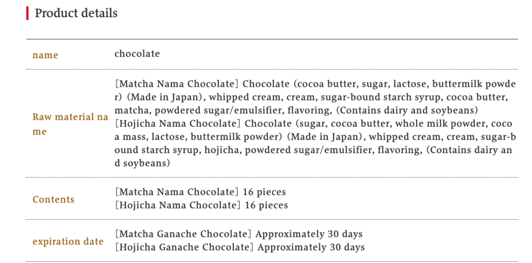Image resolution: width=532 pixels, height=263 pixels.
Task: Click "[Matcha Nama Chocolate]" in the raw materials text
Action: (177, 84)
